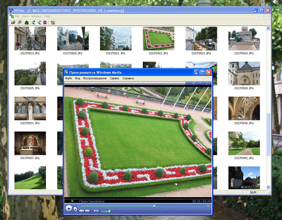Click the volume slider in media player

[x=109, y=211]
